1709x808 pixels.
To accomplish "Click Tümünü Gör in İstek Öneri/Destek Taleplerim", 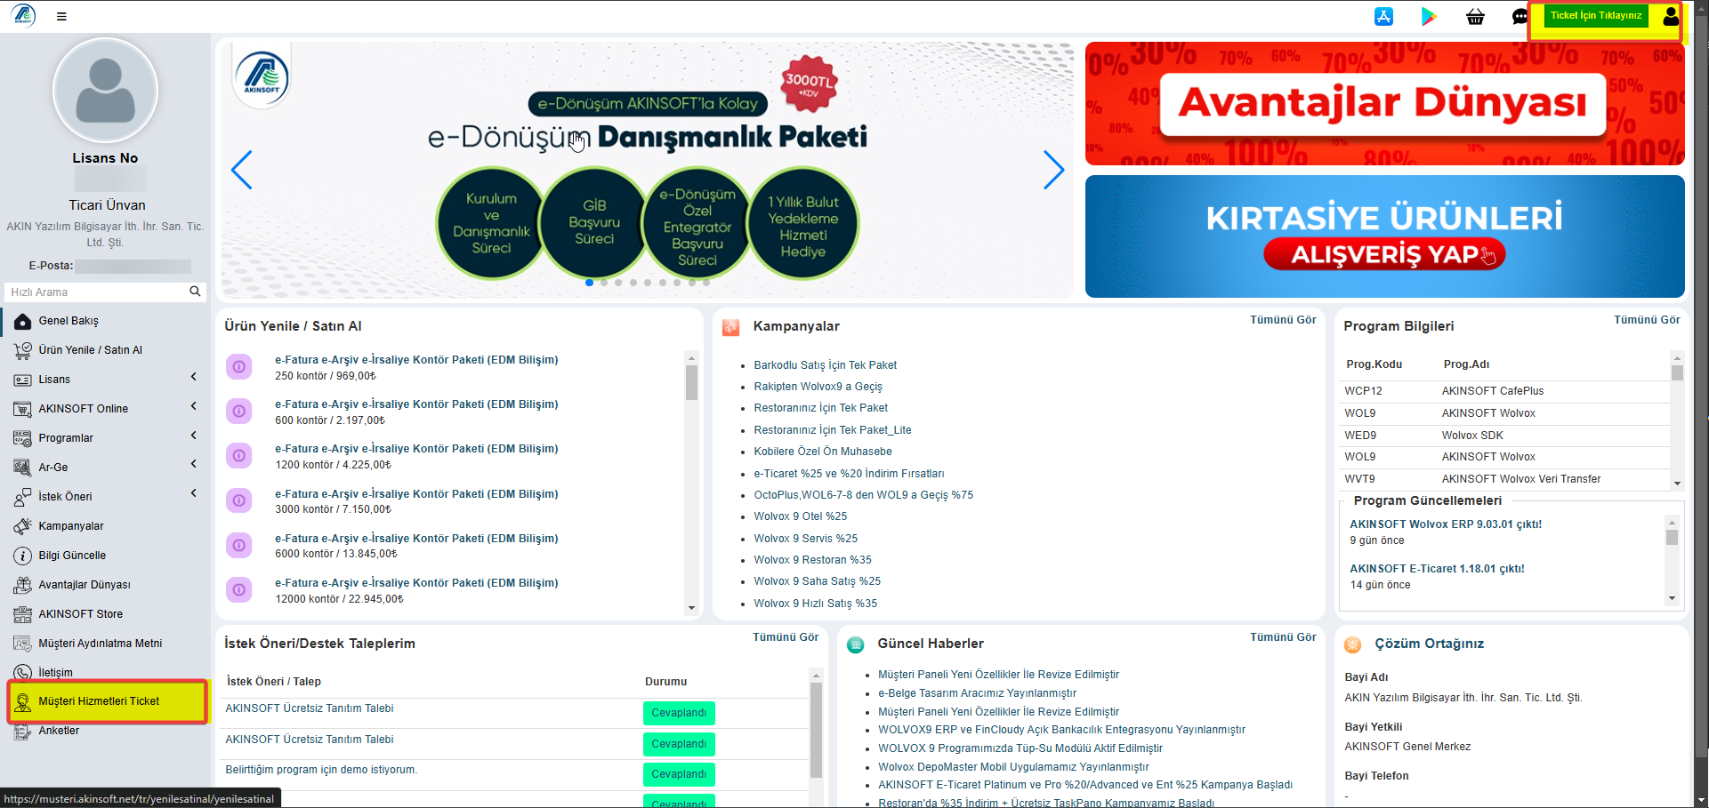I will tap(786, 637).
